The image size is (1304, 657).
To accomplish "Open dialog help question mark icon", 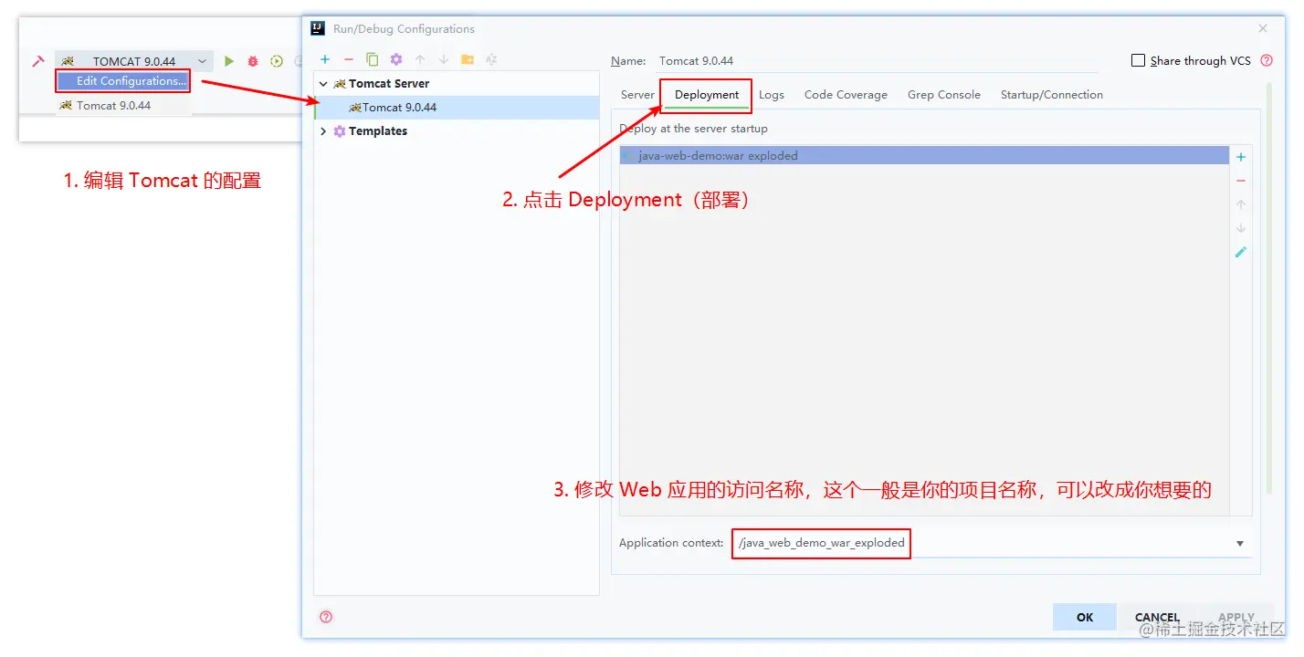I will 326,617.
